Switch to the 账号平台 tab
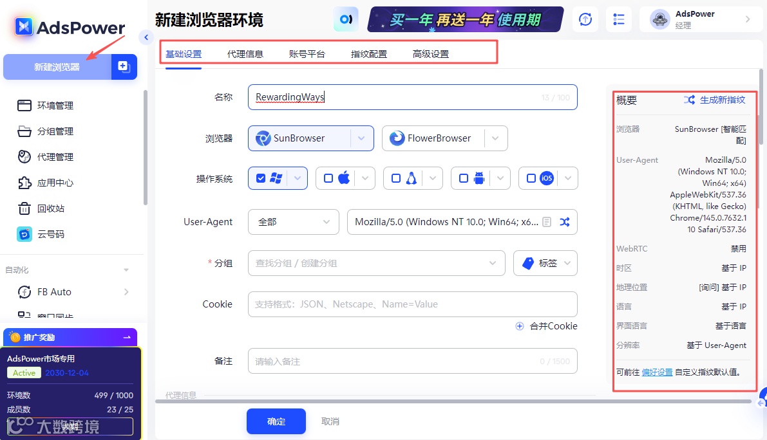 [x=307, y=54]
